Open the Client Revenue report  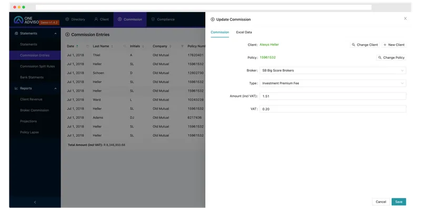tap(31, 99)
